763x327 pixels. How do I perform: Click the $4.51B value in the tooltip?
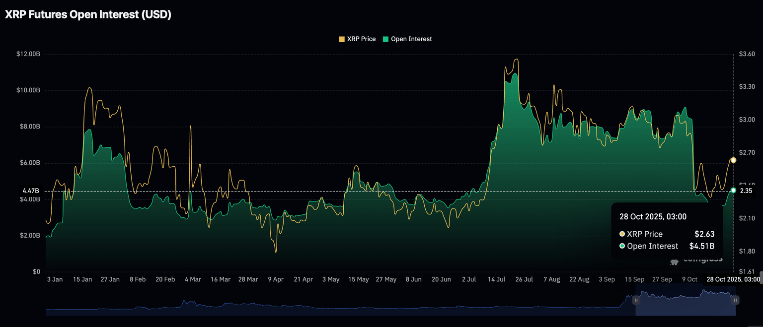701,246
